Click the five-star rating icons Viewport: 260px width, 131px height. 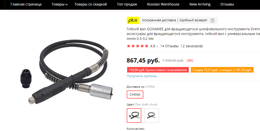click(138, 46)
